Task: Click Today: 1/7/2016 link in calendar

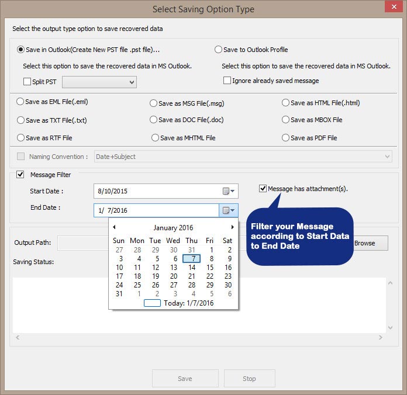Action: tap(188, 303)
